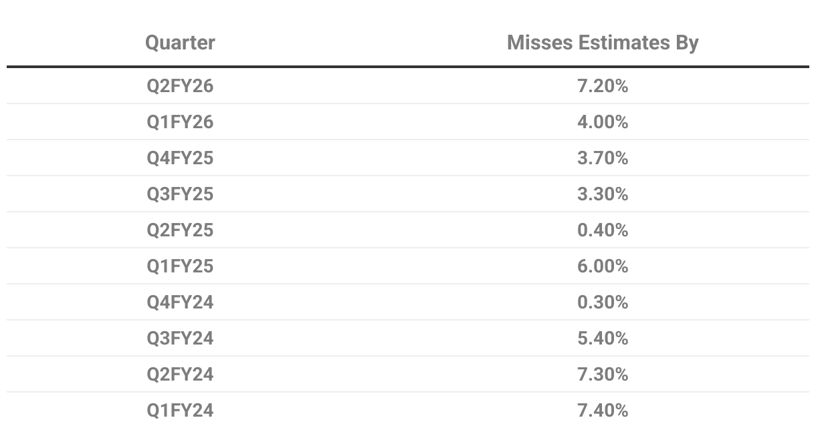
Task: Select the Q1FY26 quarter cell
Action: (x=180, y=122)
